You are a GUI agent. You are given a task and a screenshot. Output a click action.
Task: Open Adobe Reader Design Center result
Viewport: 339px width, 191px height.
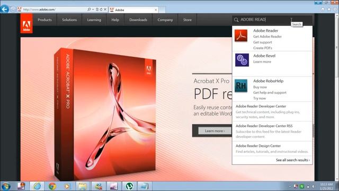pyautogui.click(x=272, y=149)
